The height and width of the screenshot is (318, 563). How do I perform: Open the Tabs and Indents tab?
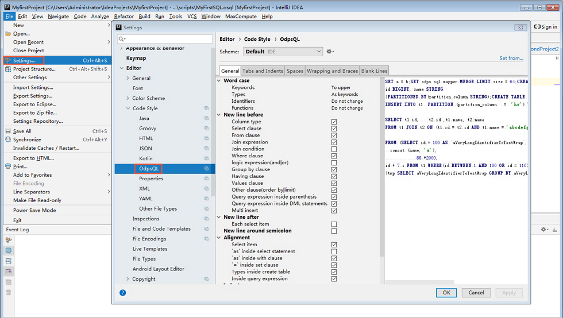[x=263, y=71]
